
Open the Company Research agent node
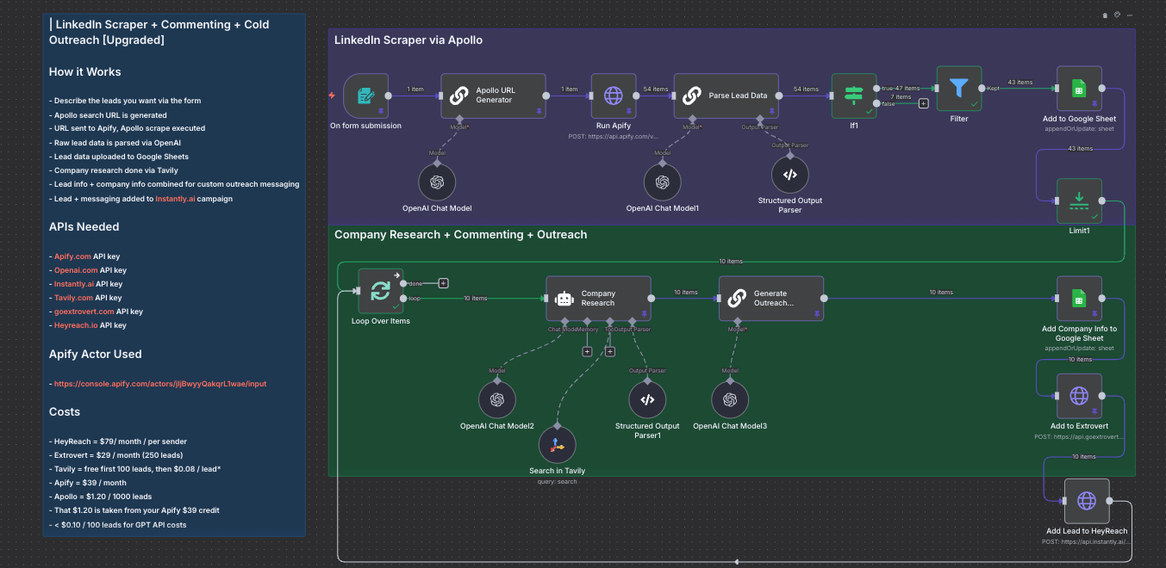pos(598,299)
